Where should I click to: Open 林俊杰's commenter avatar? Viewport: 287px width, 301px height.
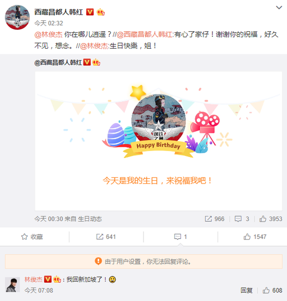click(x=13, y=285)
